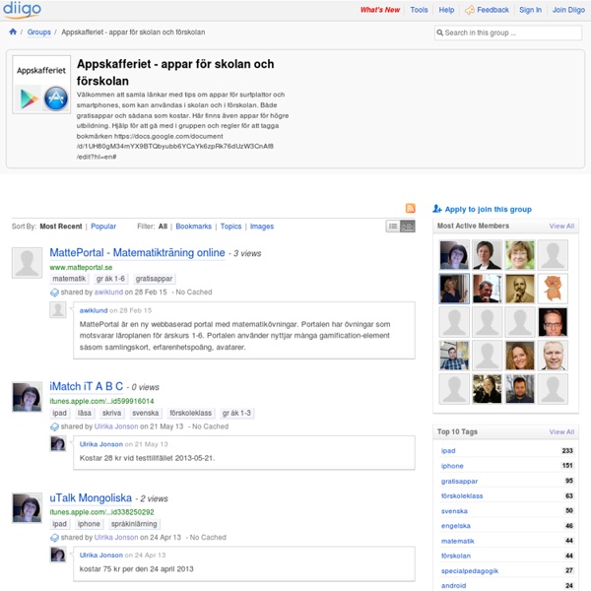Open itunes.apple.com id599916014 link

coord(101,401)
